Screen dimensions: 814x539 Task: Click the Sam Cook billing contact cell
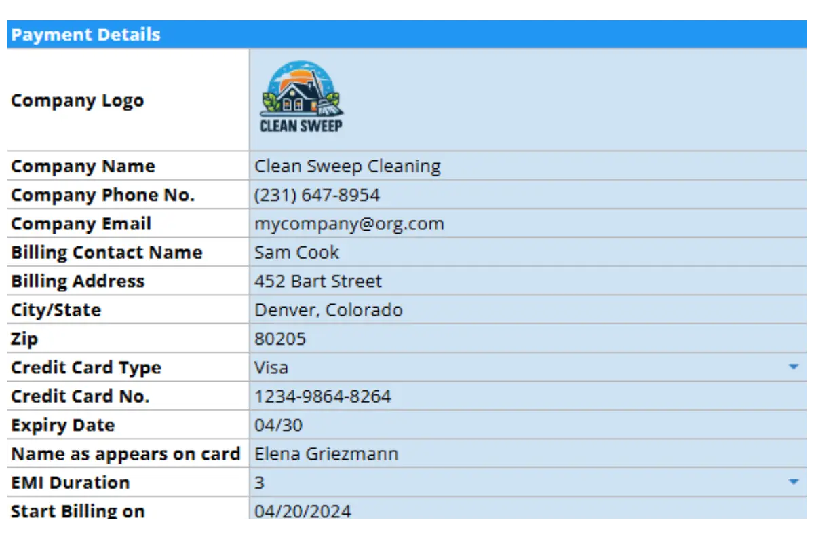click(x=296, y=253)
